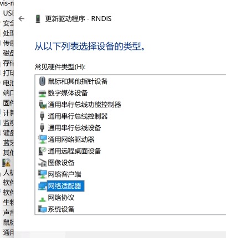Click the 从以下列表选择设备的类型 heading
This screenshot has width=226, height=238.
pyautogui.click(x=90, y=46)
